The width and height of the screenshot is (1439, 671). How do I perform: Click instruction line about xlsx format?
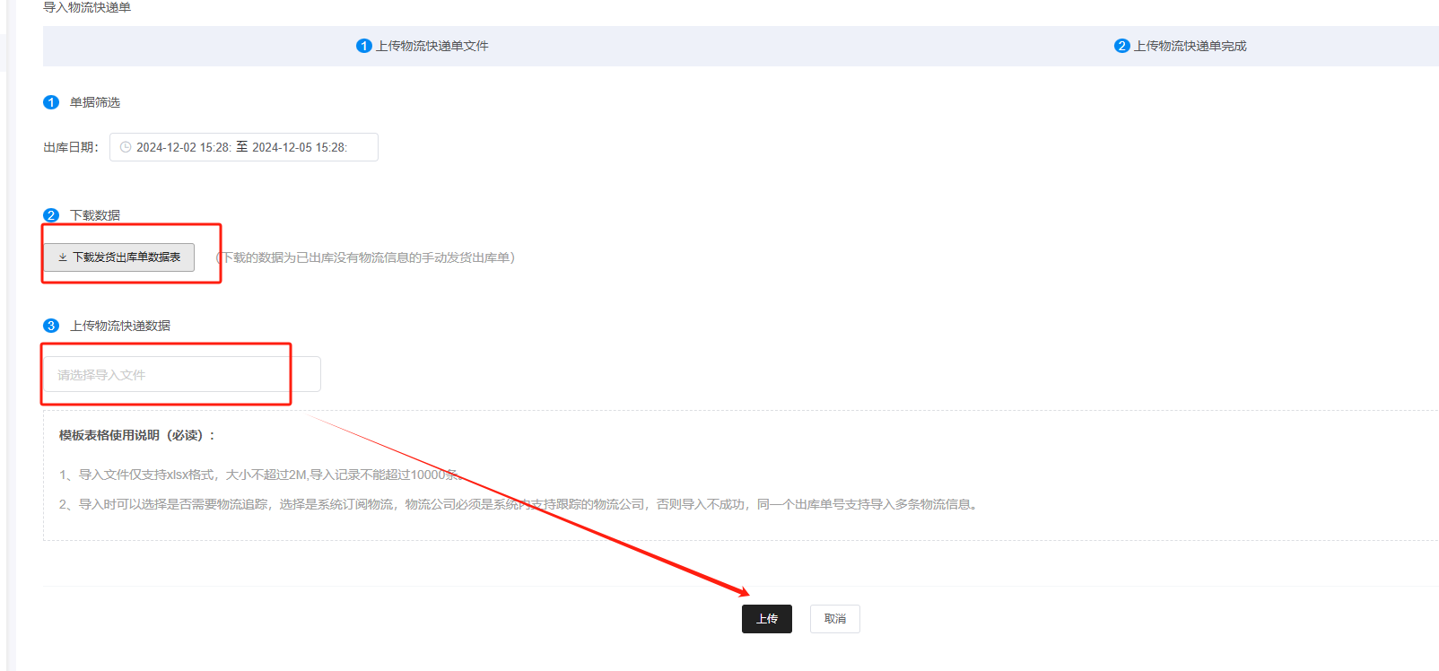click(260, 475)
